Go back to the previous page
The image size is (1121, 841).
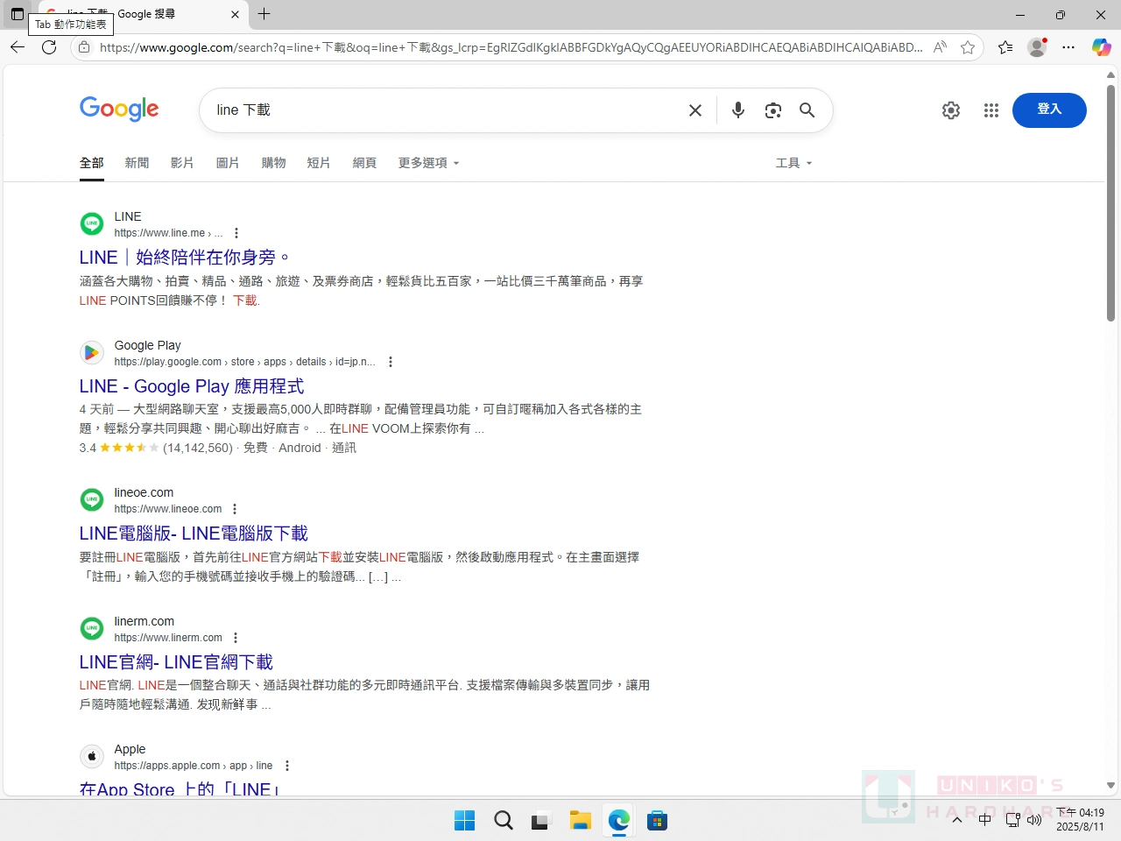(x=18, y=47)
